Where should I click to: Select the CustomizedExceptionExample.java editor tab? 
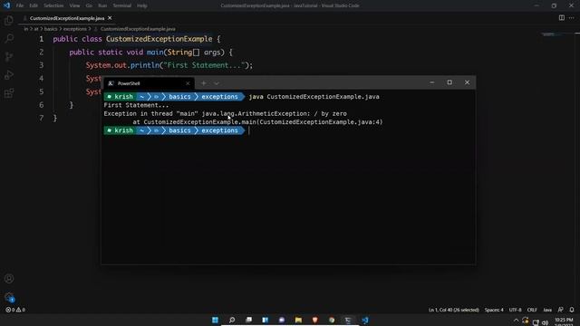pyautogui.click(x=67, y=18)
